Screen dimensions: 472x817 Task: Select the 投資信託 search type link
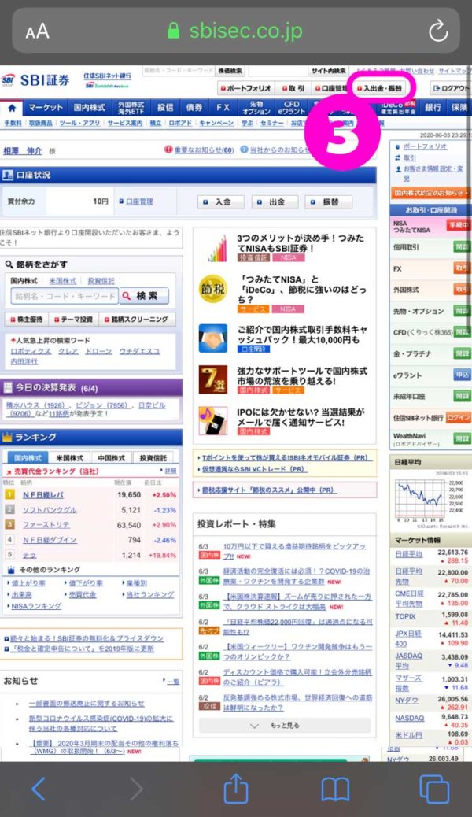tap(101, 281)
